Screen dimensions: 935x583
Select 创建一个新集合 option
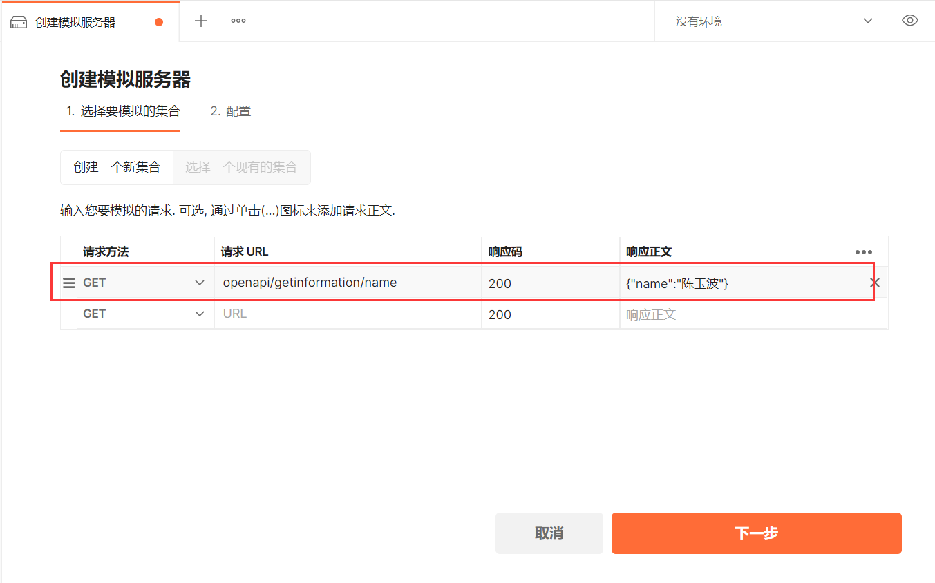[x=117, y=167]
